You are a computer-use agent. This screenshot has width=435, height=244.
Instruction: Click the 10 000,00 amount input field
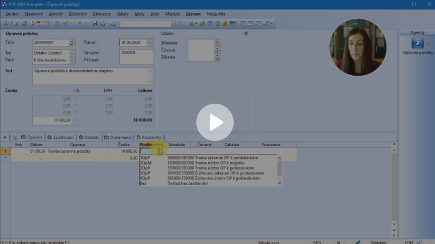point(52,120)
